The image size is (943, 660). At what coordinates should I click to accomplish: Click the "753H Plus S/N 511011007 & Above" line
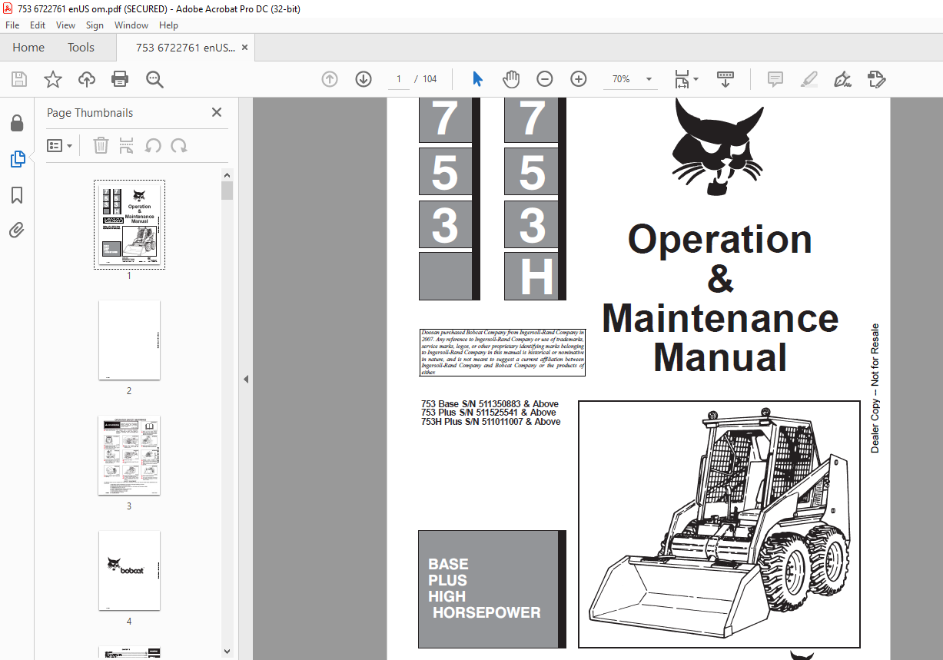pyautogui.click(x=491, y=422)
